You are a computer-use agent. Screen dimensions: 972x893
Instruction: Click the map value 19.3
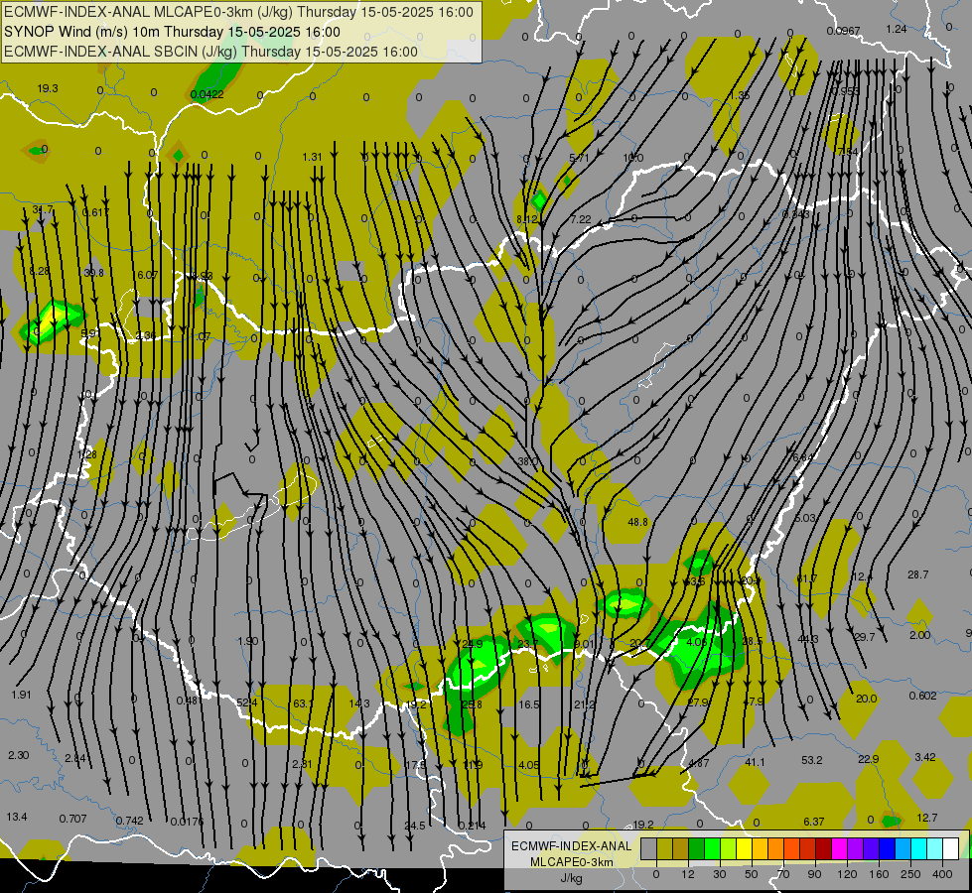[x=48, y=88]
